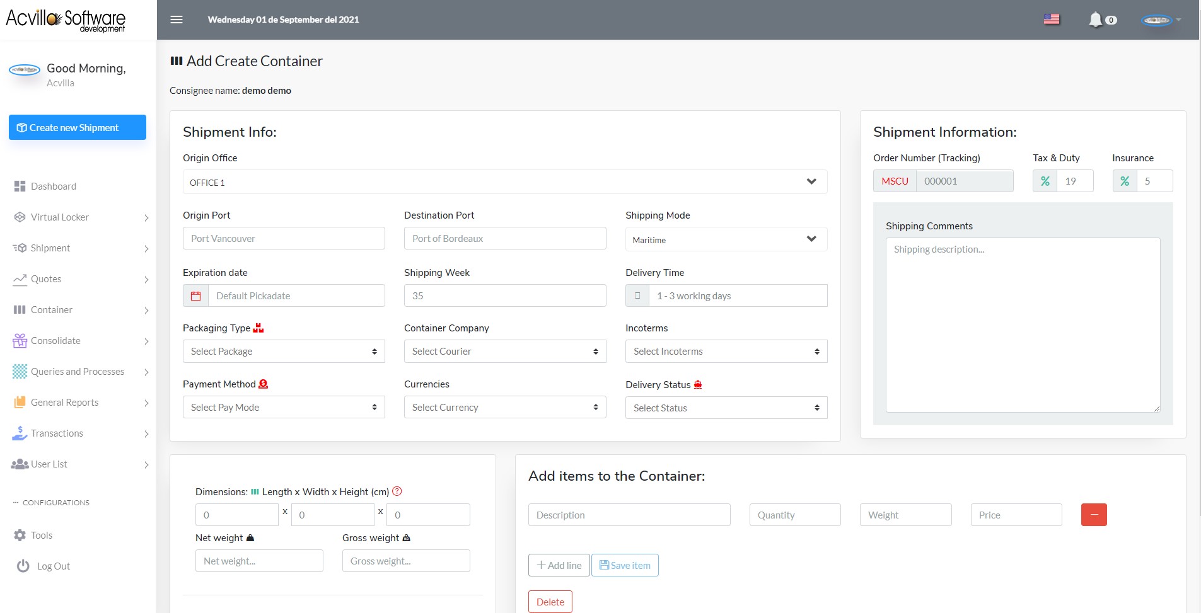1201x613 pixels.
Task: Choose a currency from Select Currency
Action: (x=504, y=408)
